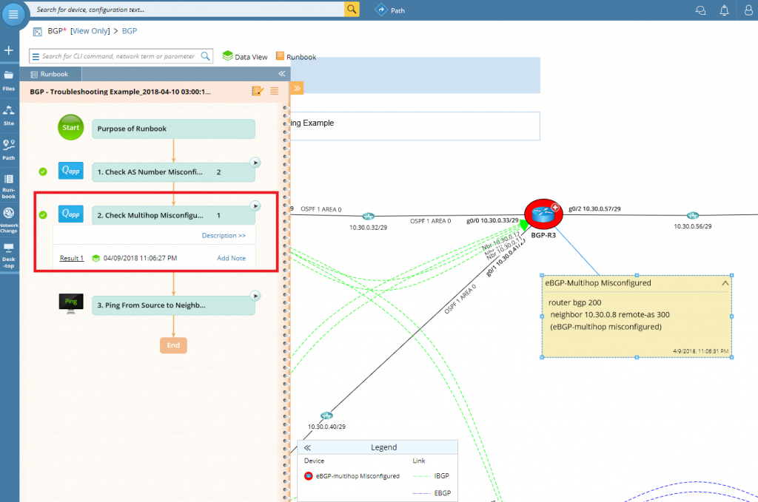Click the plus badge on BGP-R3

(555, 208)
